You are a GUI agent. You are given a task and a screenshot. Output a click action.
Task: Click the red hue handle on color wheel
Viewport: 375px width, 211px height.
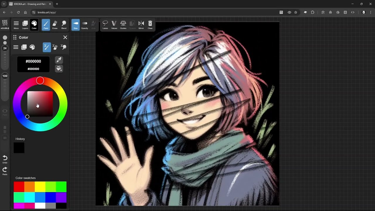(x=40, y=81)
